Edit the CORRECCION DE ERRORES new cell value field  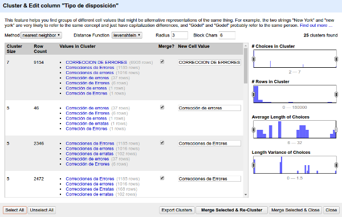[x=209, y=62]
